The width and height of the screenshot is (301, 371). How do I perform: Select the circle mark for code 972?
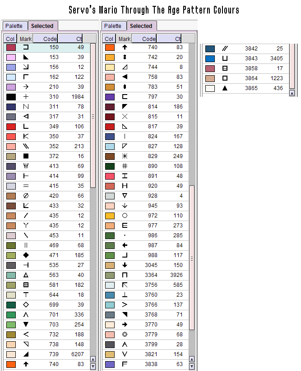pos(125,216)
